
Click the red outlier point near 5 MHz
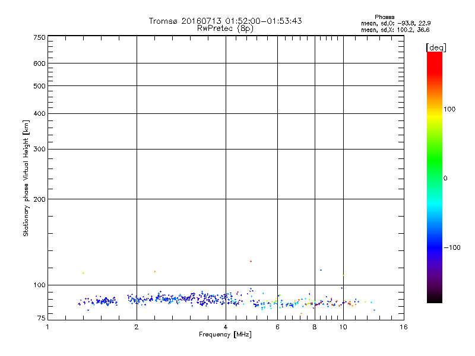pyautogui.click(x=251, y=261)
